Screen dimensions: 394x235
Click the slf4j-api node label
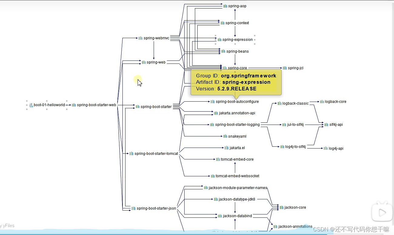(336, 125)
